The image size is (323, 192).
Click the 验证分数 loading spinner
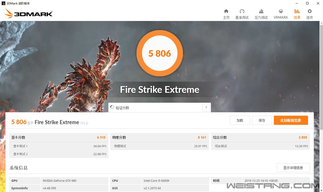click(x=112, y=107)
